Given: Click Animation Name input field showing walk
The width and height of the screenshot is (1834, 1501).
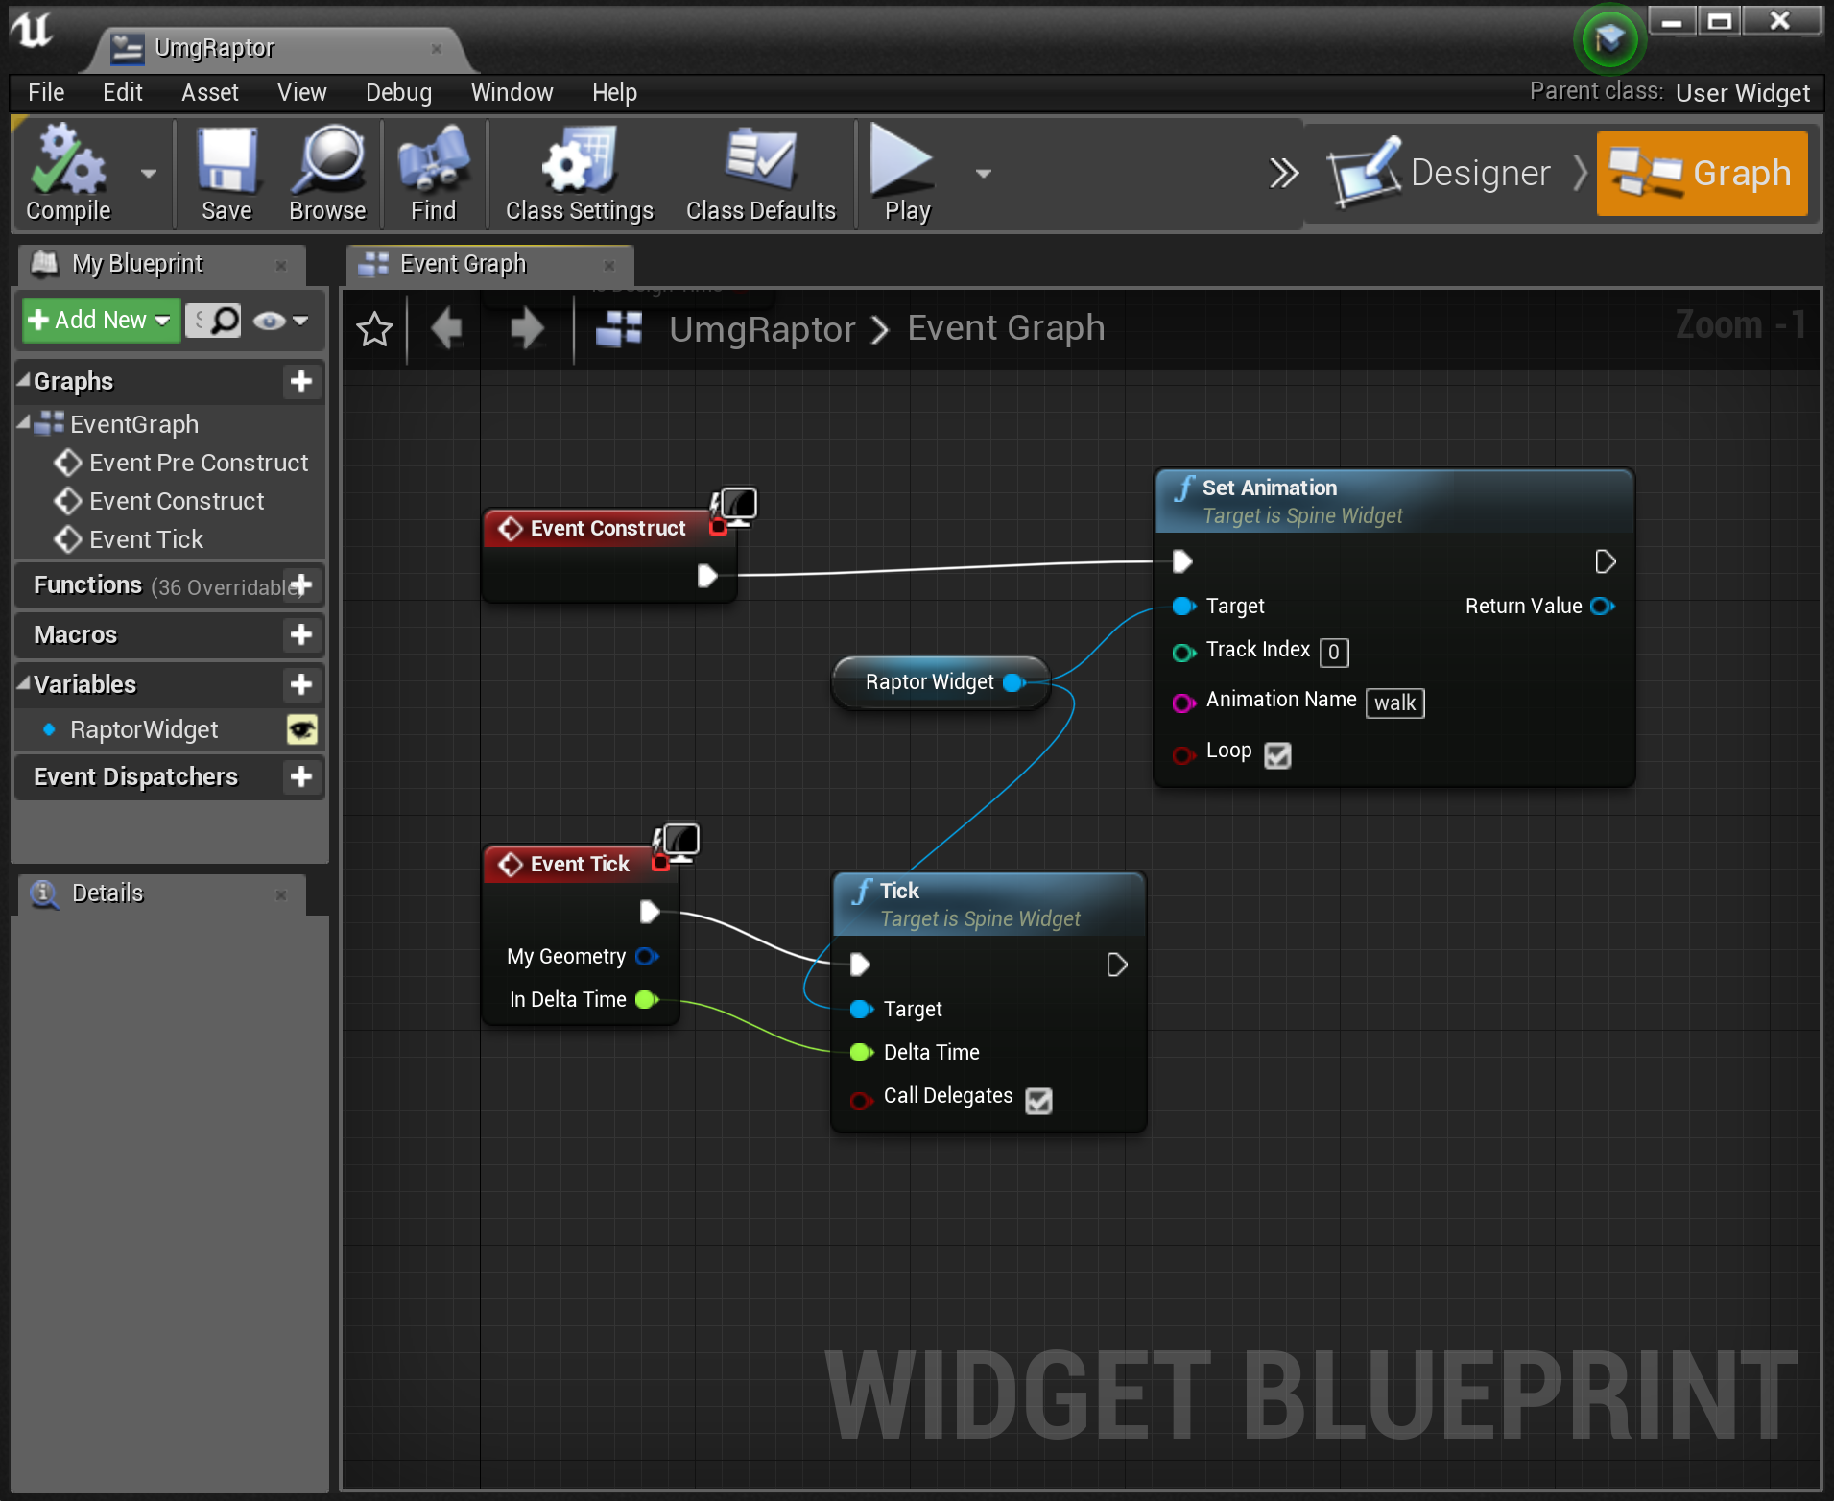Looking at the screenshot, I should (1394, 703).
